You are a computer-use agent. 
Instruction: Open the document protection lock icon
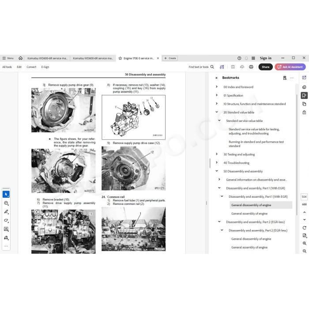pyautogui.click(x=304, y=112)
